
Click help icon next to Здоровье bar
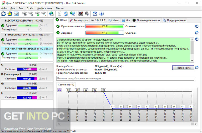(197, 33)
